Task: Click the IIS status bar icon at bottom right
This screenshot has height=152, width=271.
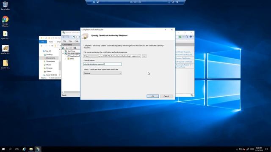Action: tap(192, 95)
